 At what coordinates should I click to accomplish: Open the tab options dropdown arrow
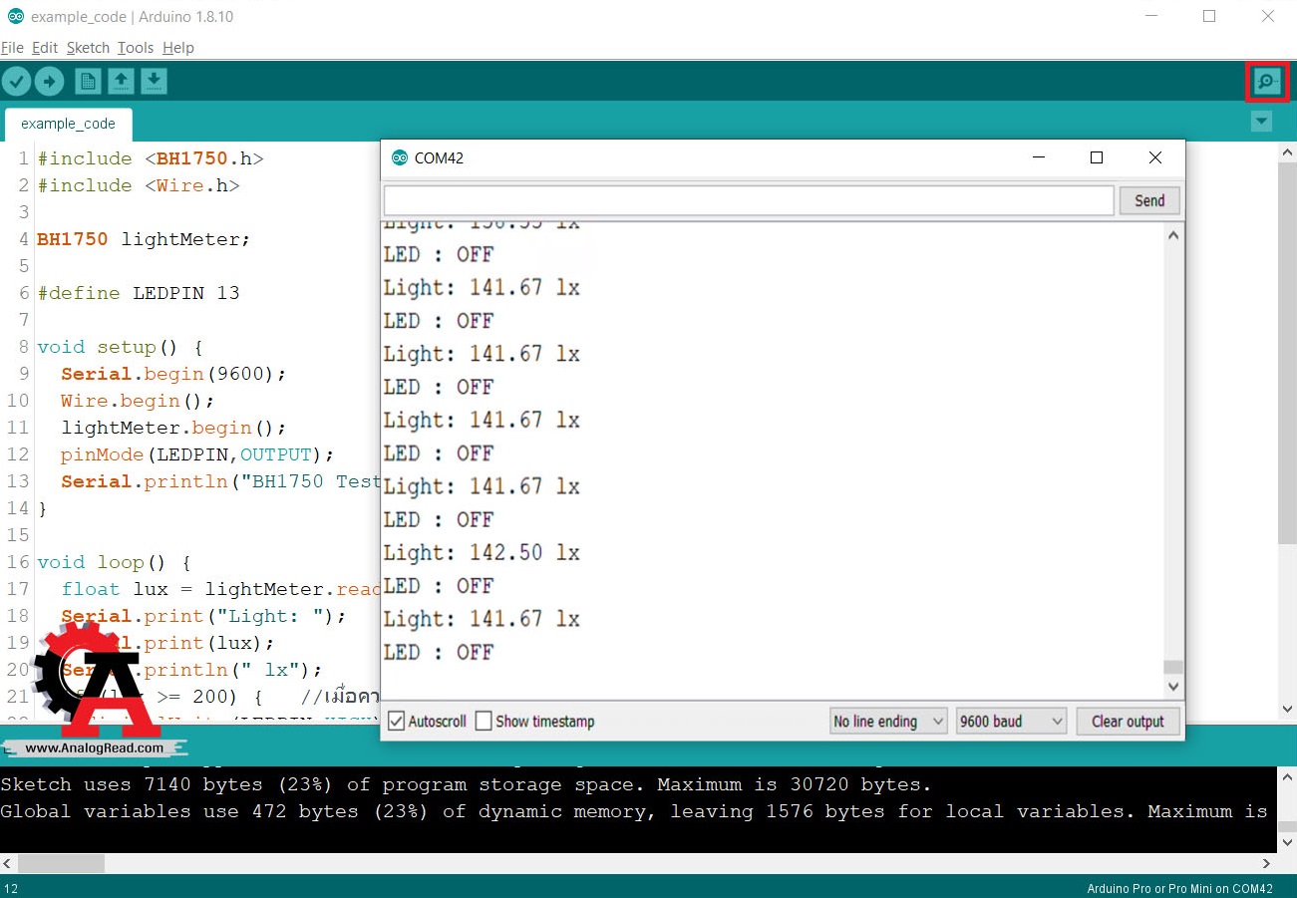(1262, 122)
